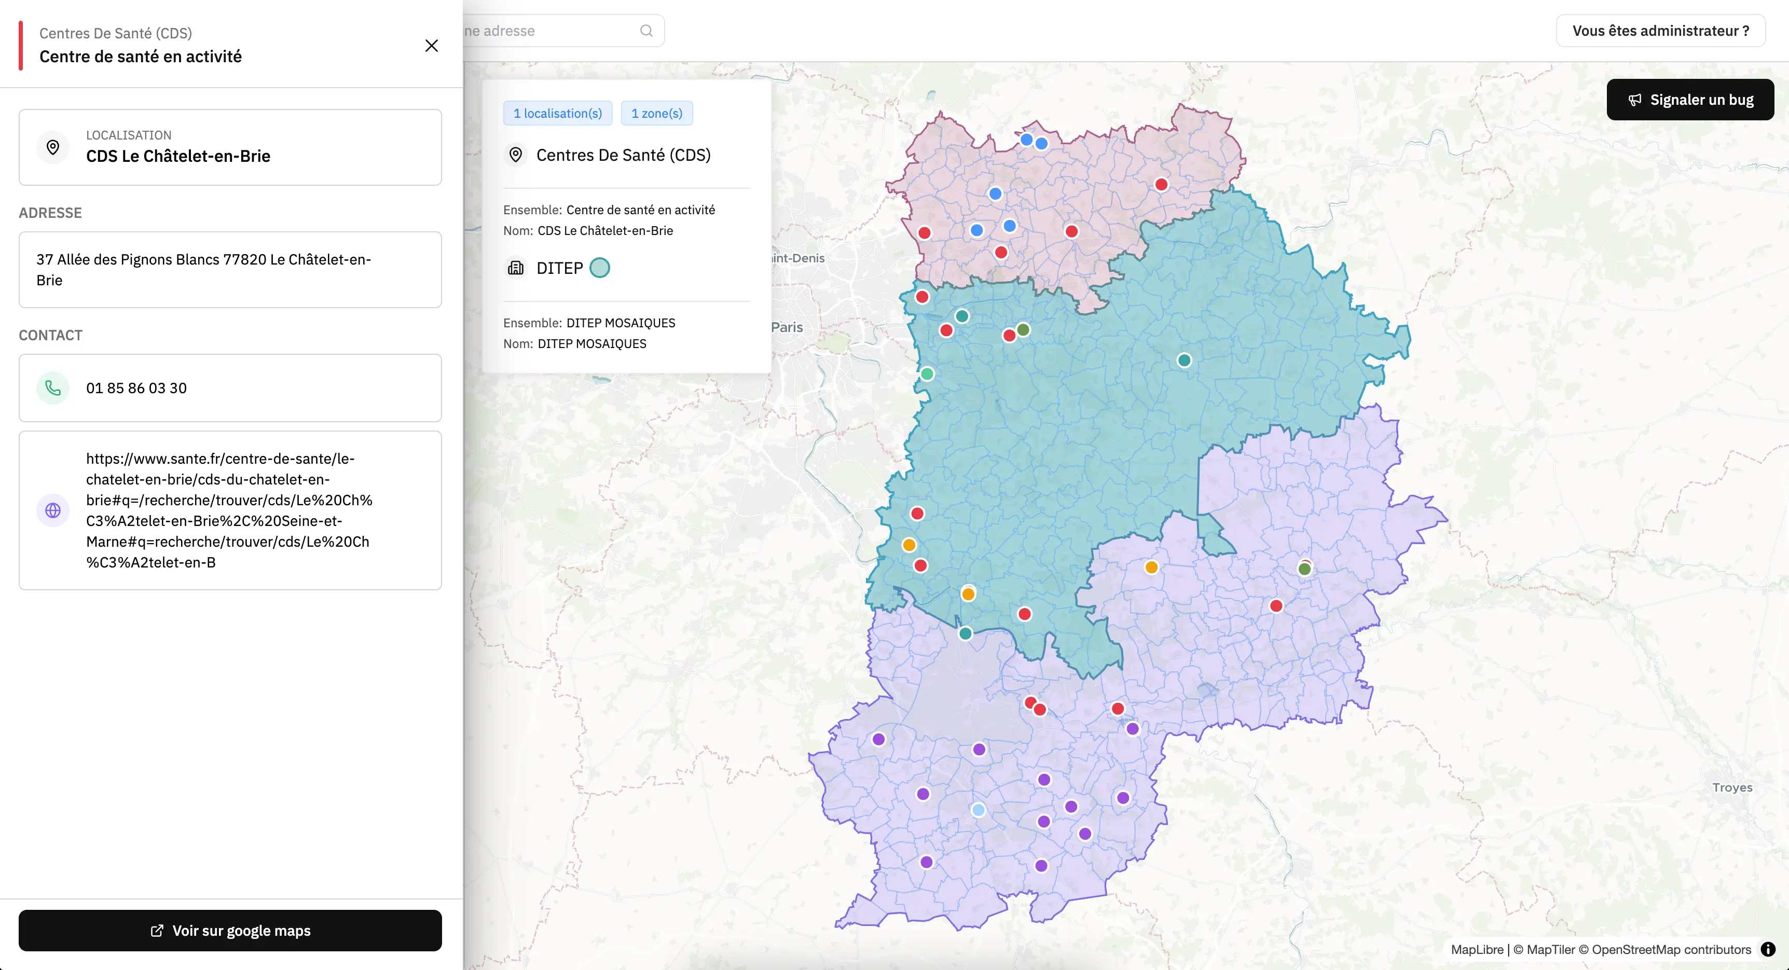Image resolution: width=1789 pixels, height=970 pixels.
Task: Close the health center details panel
Action: click(x=431, y=46)
